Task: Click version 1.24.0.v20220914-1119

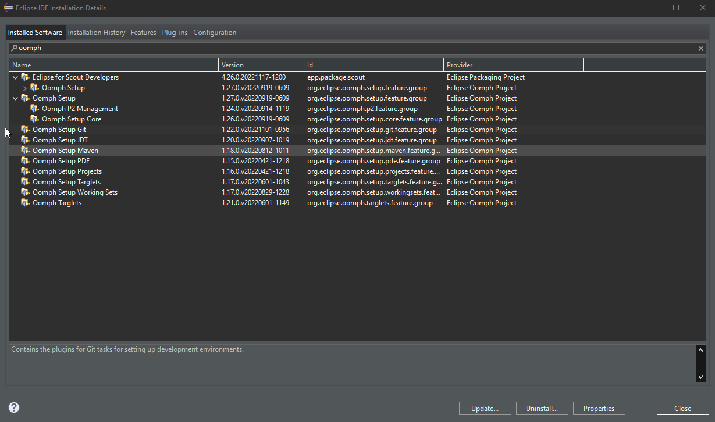Action: pos(255,109)
